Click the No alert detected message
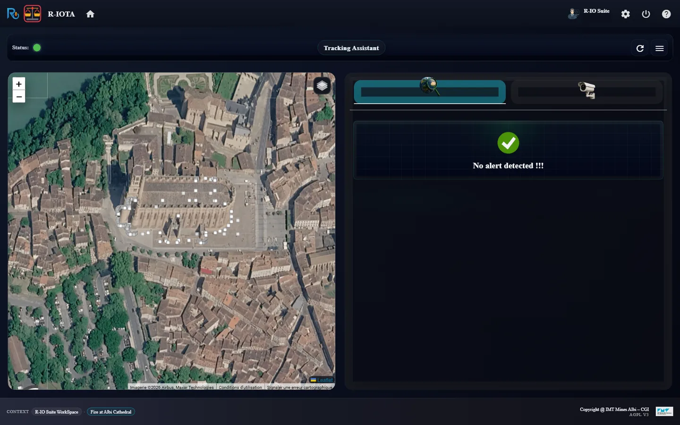Image resolution: width=680 pixels, height=425 pixels. pos(508,166)
